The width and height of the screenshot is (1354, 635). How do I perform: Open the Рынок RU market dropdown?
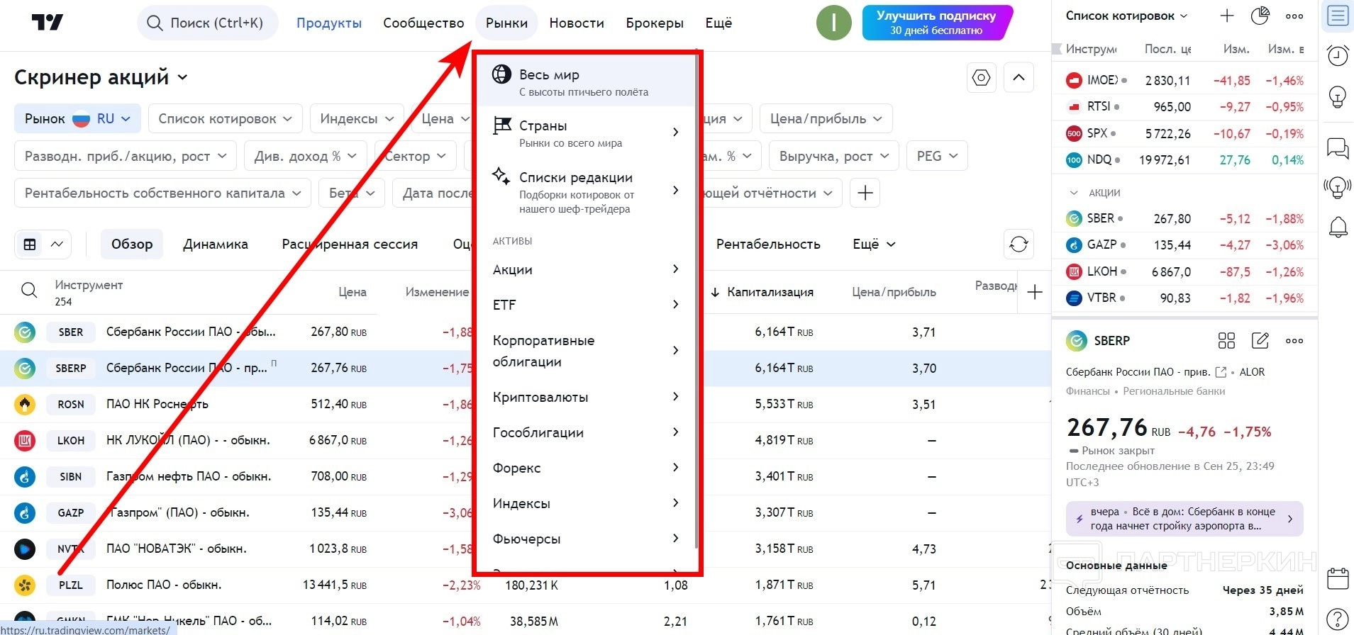coord(77,119)
